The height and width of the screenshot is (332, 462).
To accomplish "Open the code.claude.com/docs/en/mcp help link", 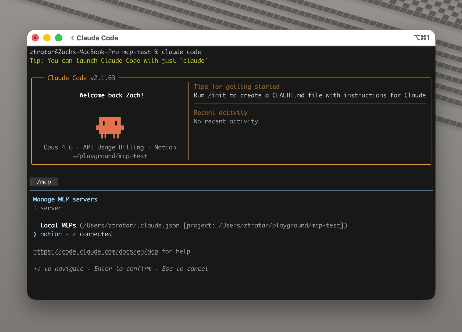I will click(96, 251).
